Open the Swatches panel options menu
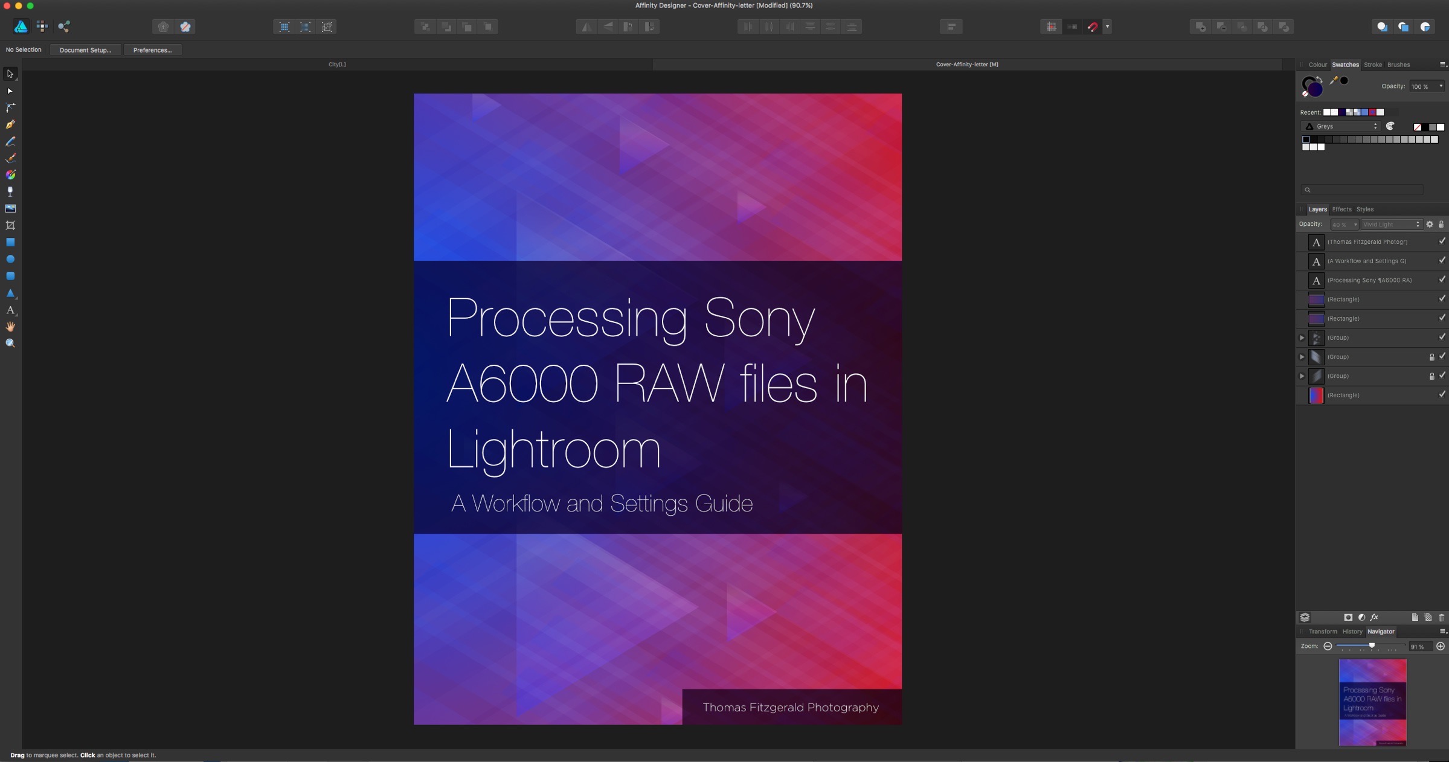 point(1443,65)
